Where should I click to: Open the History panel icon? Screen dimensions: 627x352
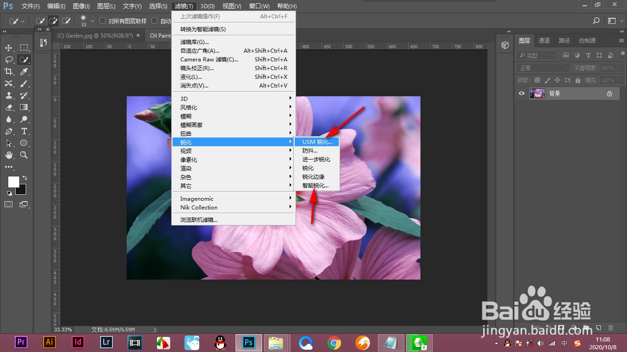pos(44,43)
